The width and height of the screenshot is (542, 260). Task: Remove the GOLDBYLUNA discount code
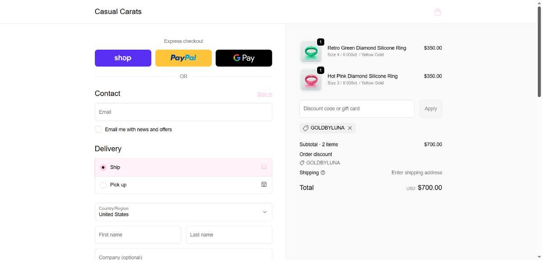(x=350, y=128)
